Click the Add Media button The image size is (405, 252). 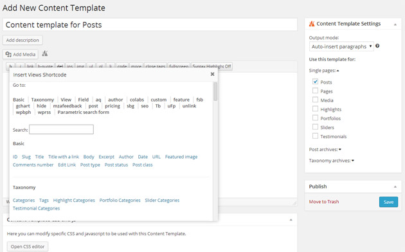tap(21, 54)
